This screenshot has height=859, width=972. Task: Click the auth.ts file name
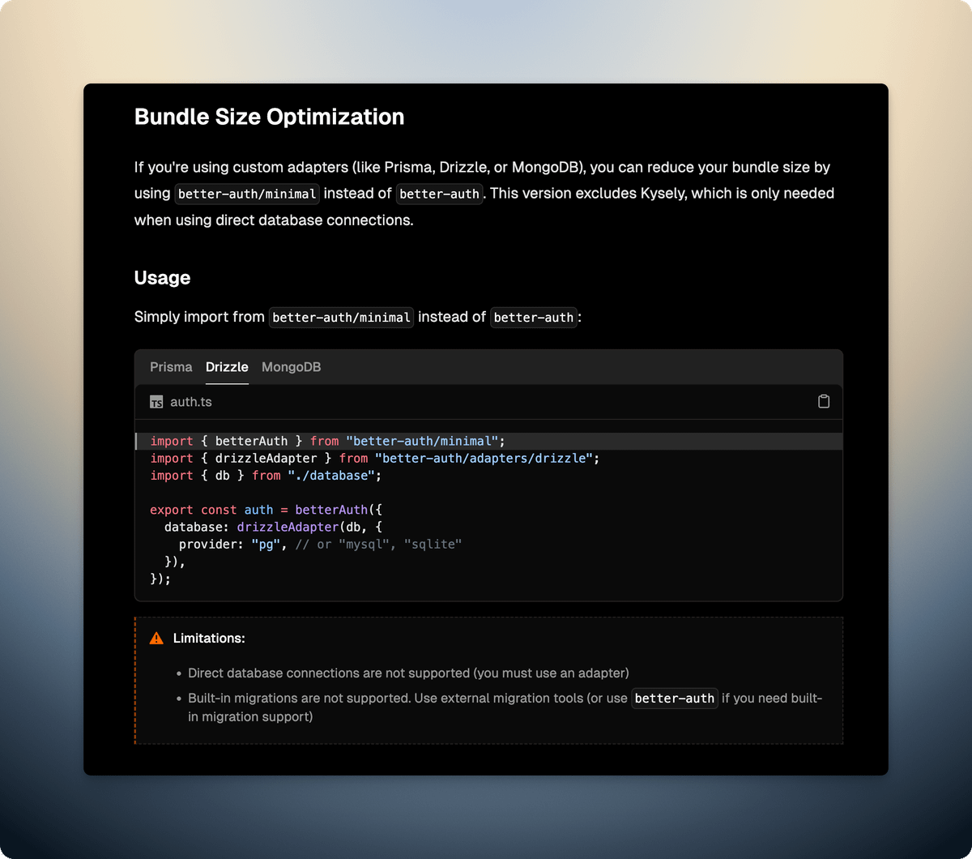coord(191,402)
